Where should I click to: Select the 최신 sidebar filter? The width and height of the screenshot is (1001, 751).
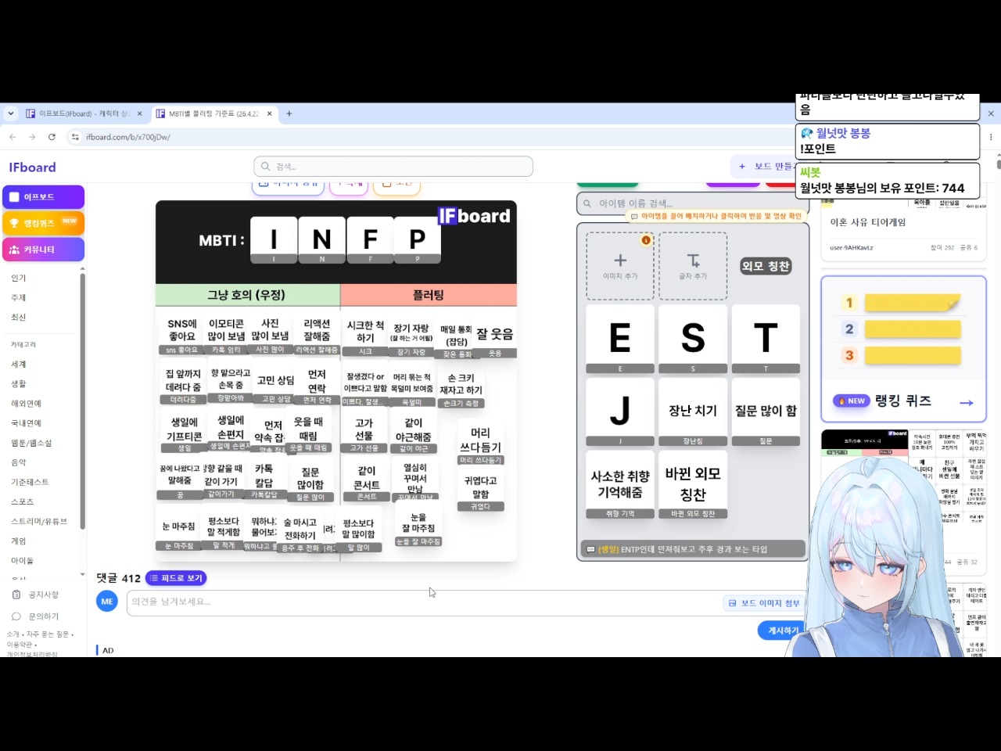[x=19, y=318]
